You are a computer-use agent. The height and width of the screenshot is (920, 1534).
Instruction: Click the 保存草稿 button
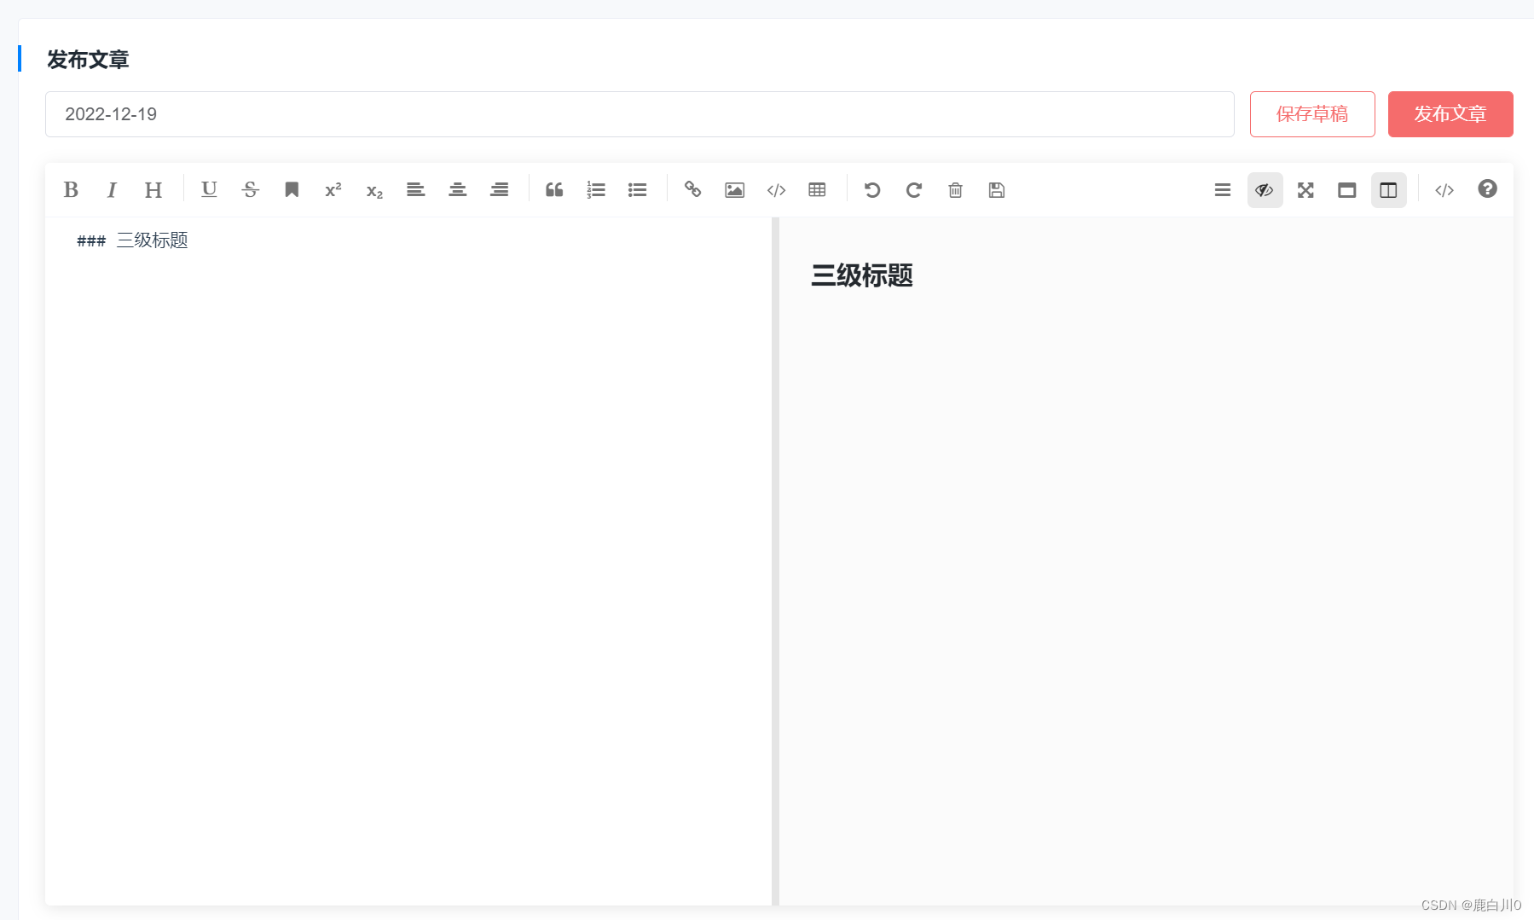click(x=1312, y=114)
